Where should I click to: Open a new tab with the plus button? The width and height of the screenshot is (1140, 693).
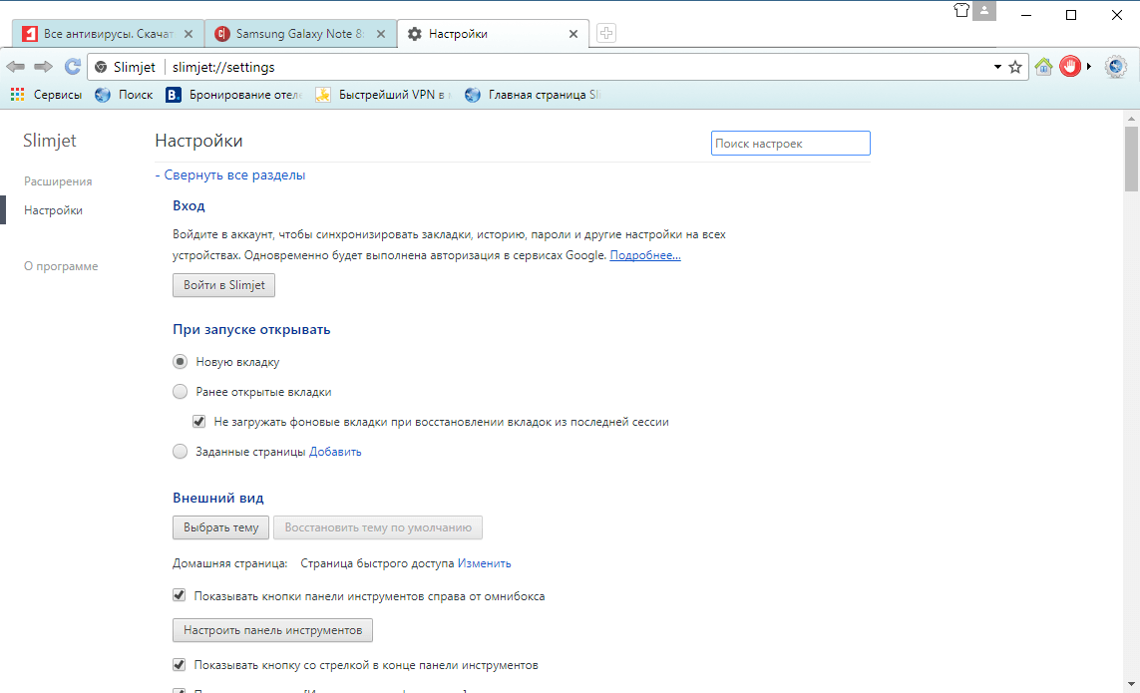tap(606, 33)
